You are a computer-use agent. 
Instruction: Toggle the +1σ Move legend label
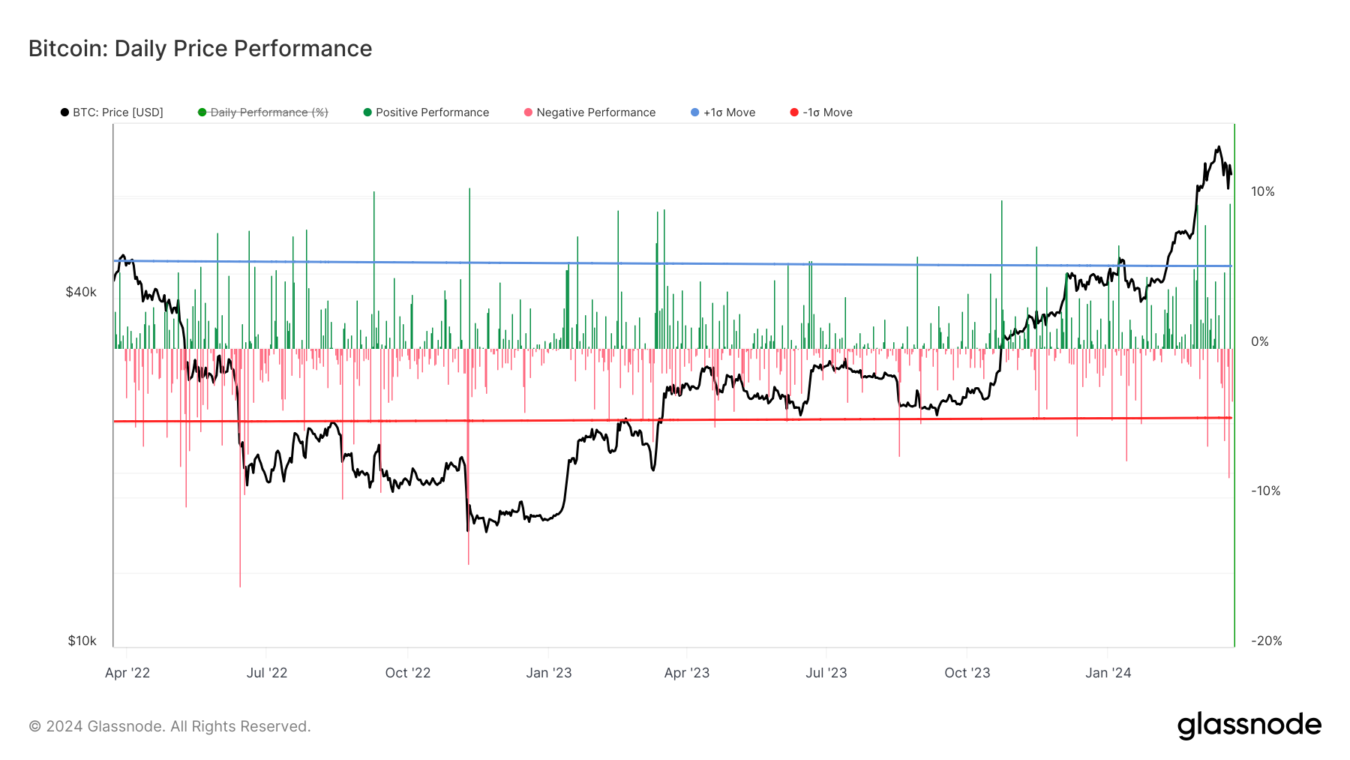click(729, 113)
